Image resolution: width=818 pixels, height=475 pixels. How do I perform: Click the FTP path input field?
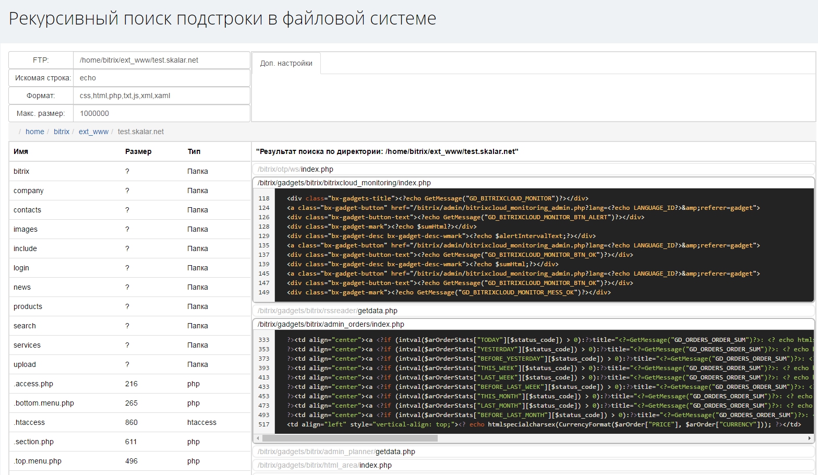click(161, 60)
